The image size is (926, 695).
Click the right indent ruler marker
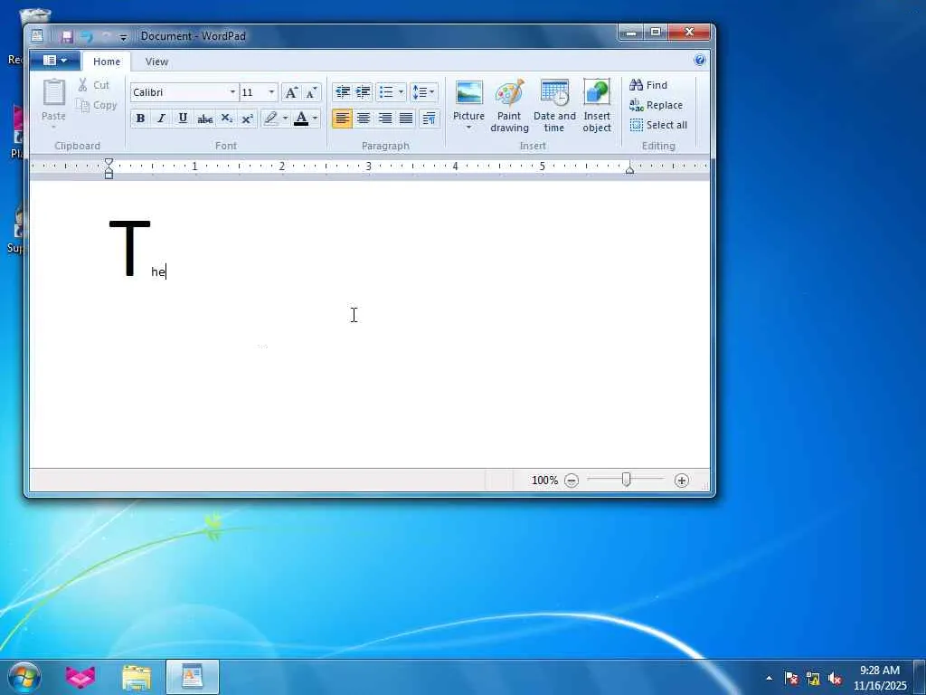click(x=629, y=169)
